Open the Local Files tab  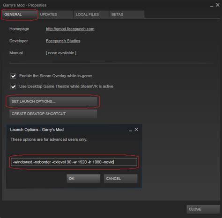click(x=91, y=15)
